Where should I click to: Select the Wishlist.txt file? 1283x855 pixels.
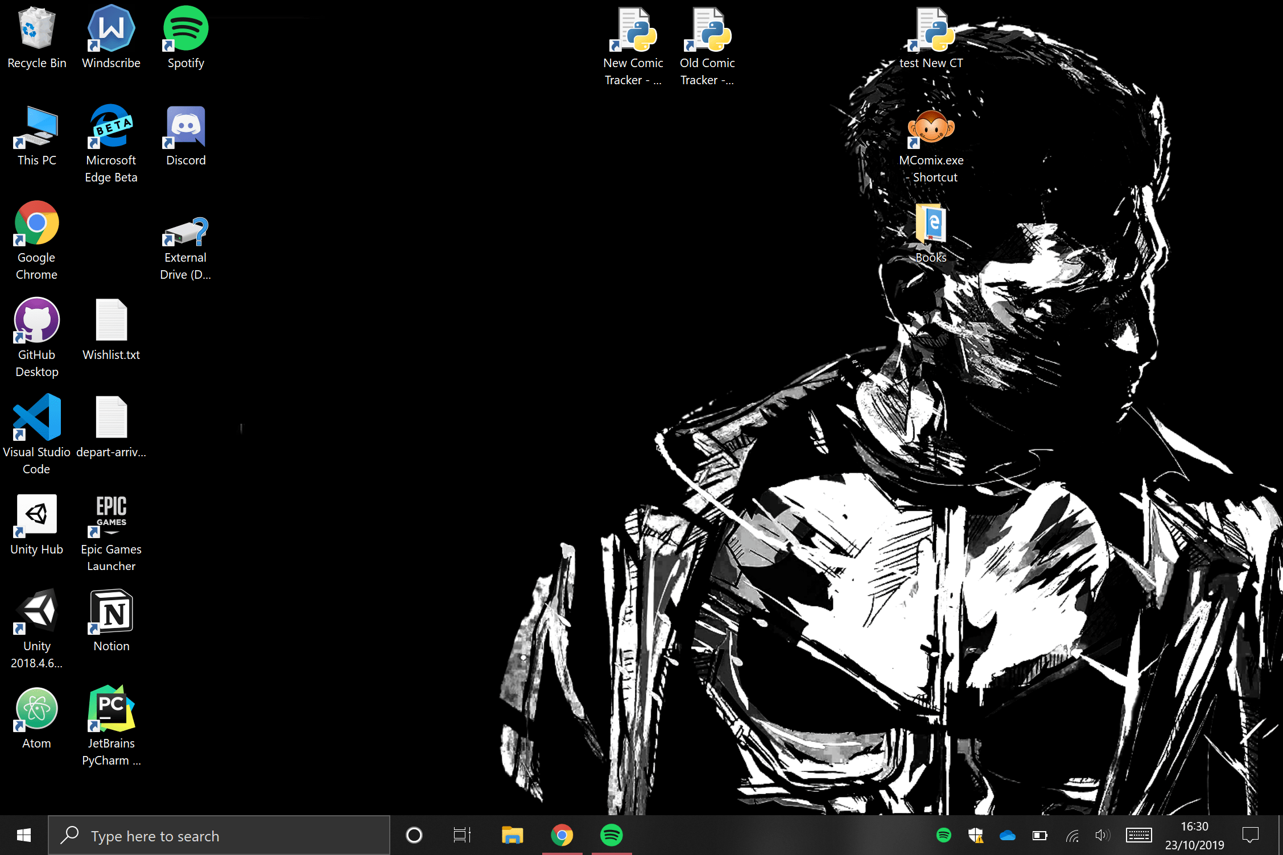111,330
